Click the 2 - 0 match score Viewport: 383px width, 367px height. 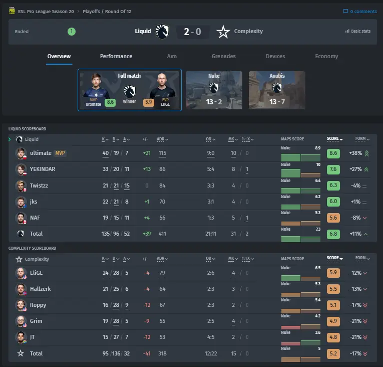(192, 32)
